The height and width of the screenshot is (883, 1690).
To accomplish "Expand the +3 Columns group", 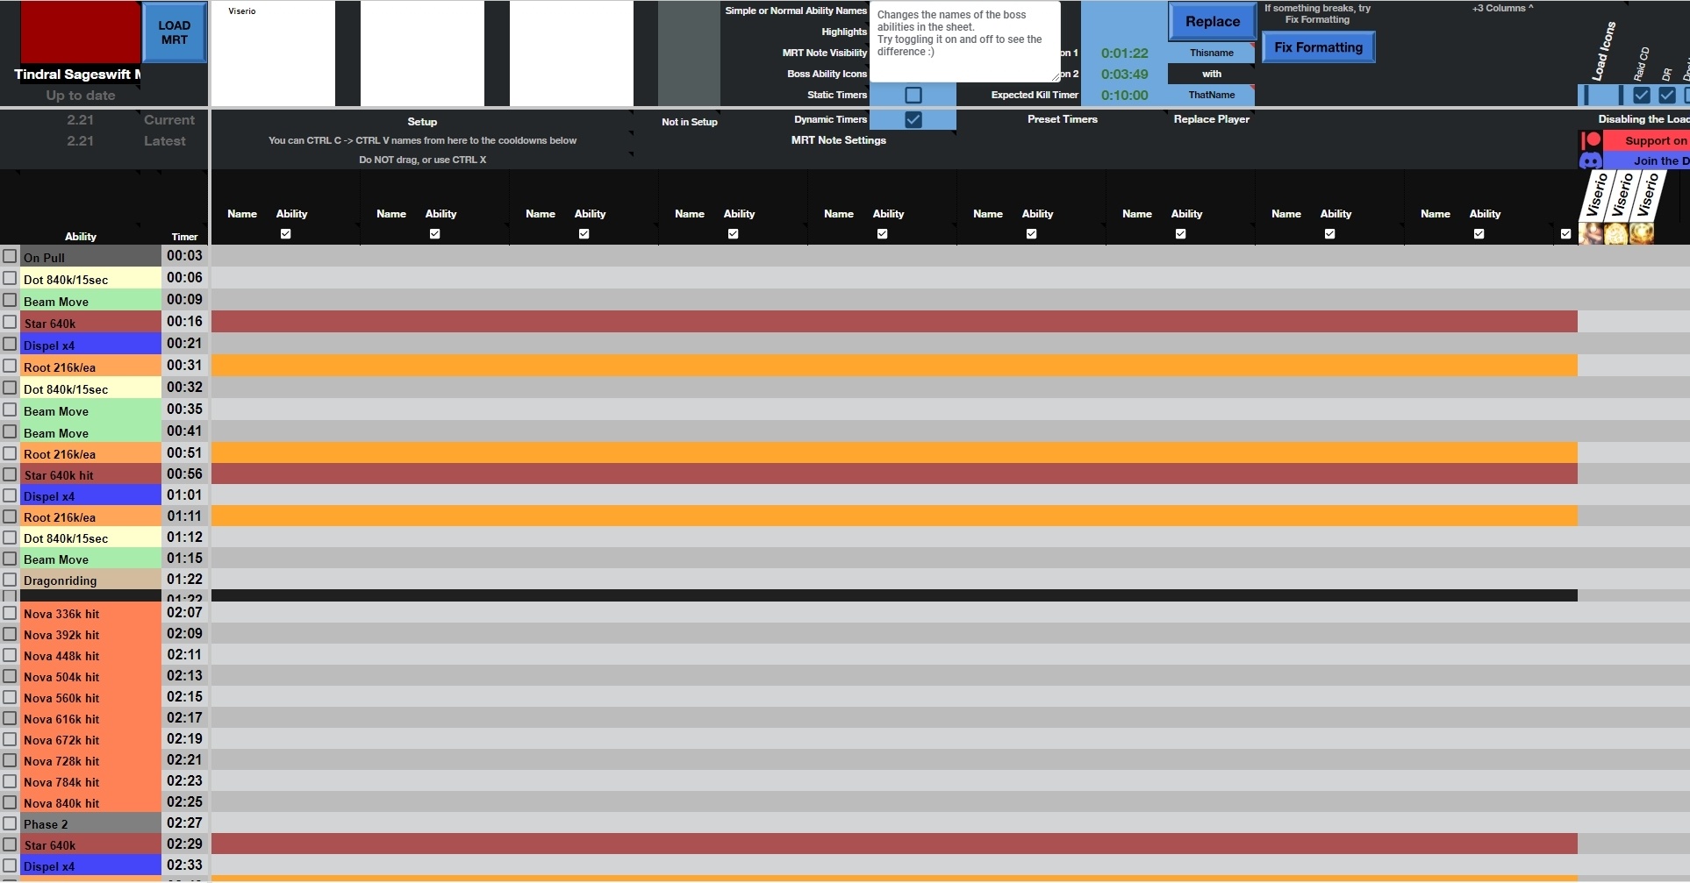I will 1502,9.
